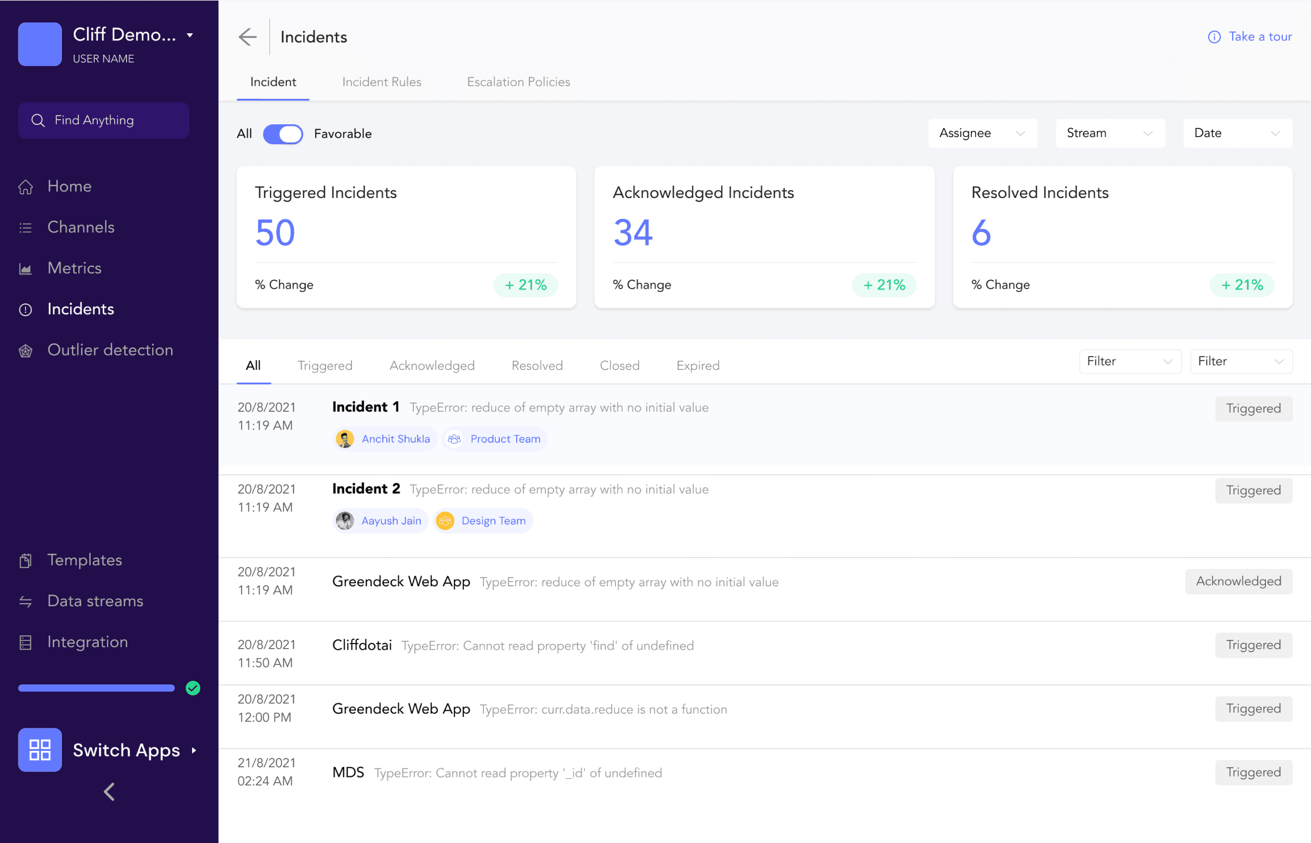Click the Integration sidebar icon
This screenshot has width=1311, height=843.
26,642
